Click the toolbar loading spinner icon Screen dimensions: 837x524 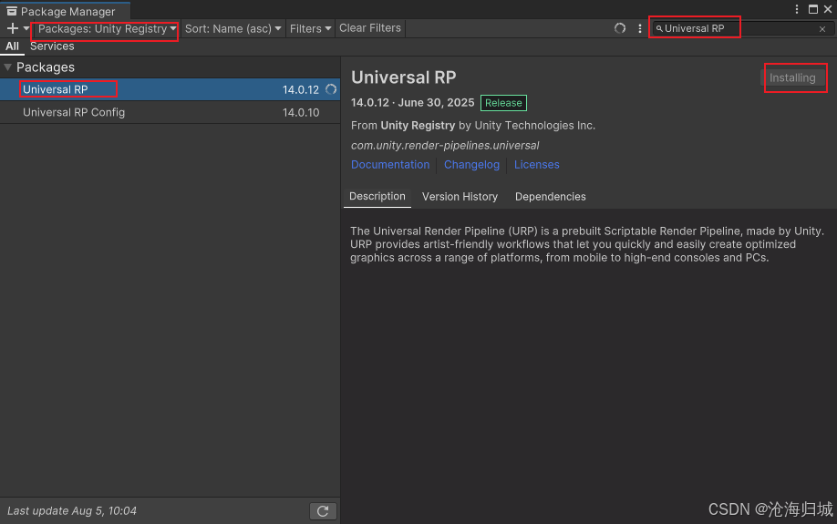click(x=620, y=28)
